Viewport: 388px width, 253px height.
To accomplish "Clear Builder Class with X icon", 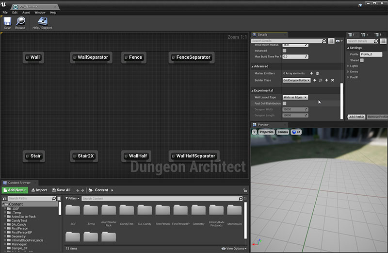I will (x=333, y=80).
